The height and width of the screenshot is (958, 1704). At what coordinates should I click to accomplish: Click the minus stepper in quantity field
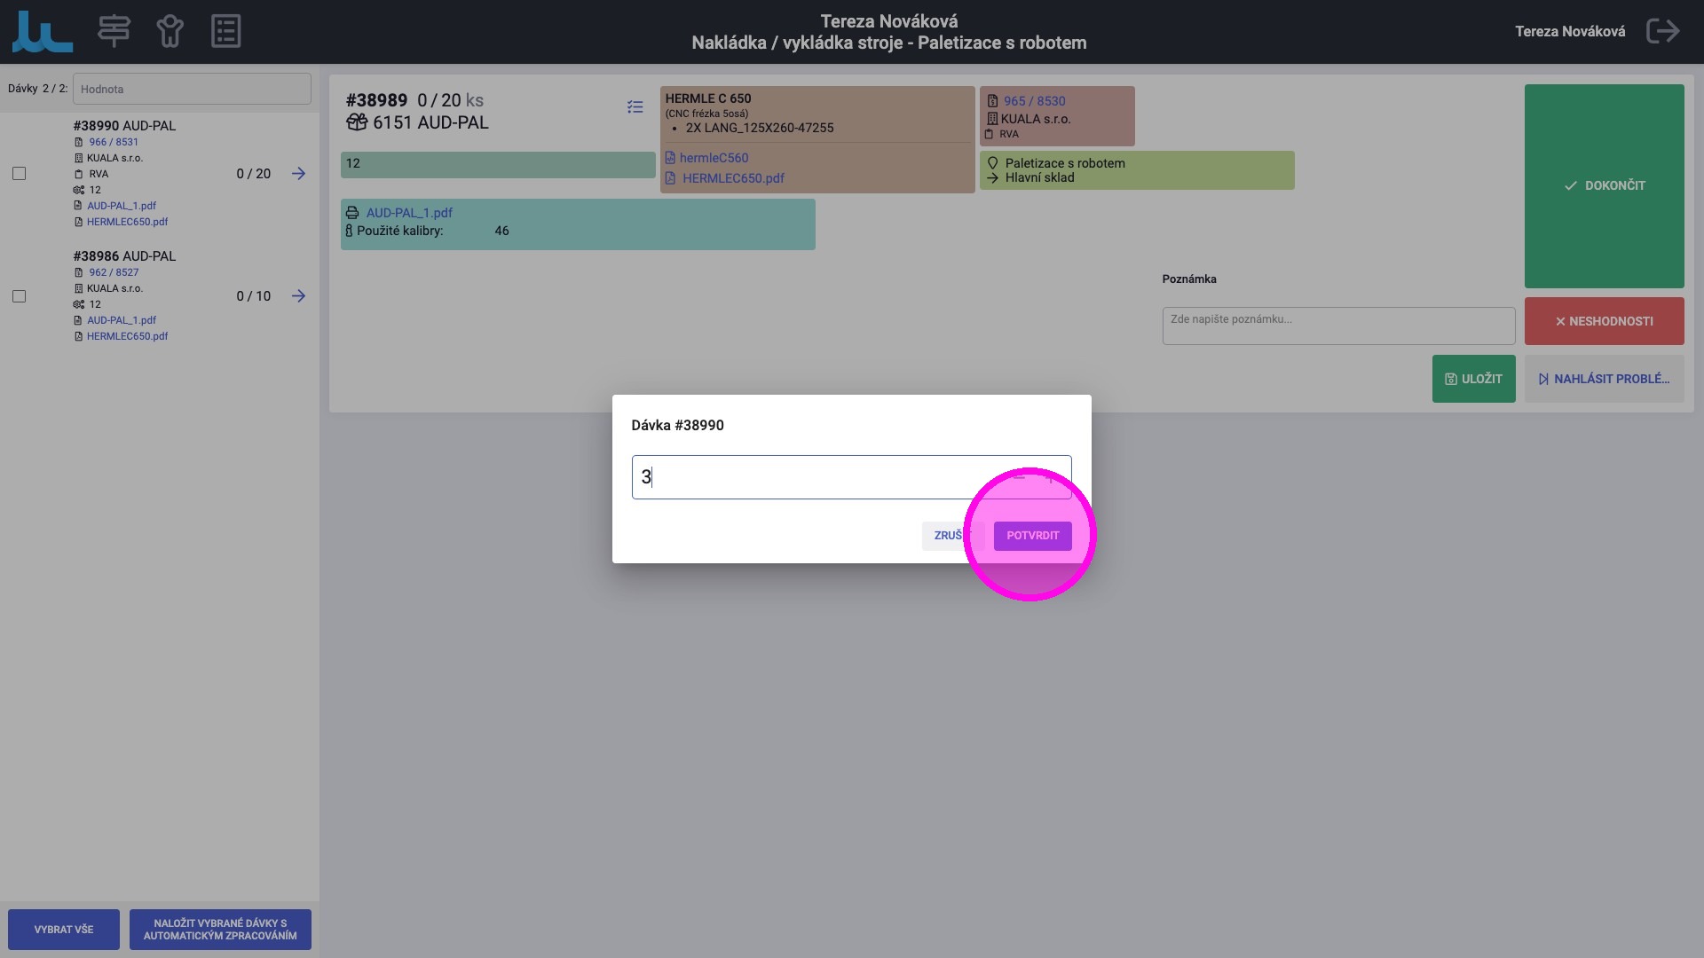(x=1019, y=477)
